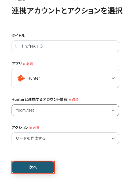Click the Hunter text in app selector
This screenshot has width=138, height=185.
34,78
